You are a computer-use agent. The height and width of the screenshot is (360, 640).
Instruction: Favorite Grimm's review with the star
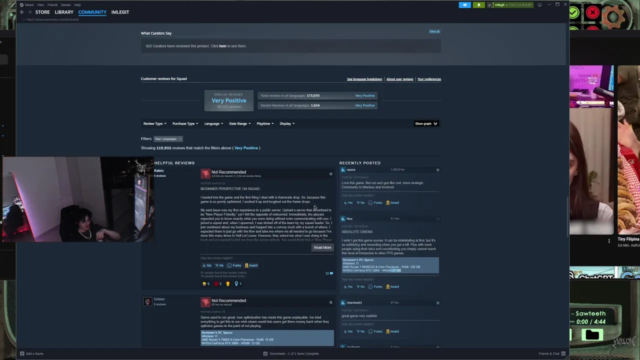pyautogui.click(x=330, y=302)
